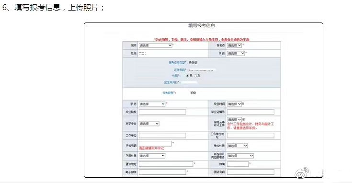Click the 初级 exam level text
This screenshot has width=352, height=183.
click(x=193, y=93)
